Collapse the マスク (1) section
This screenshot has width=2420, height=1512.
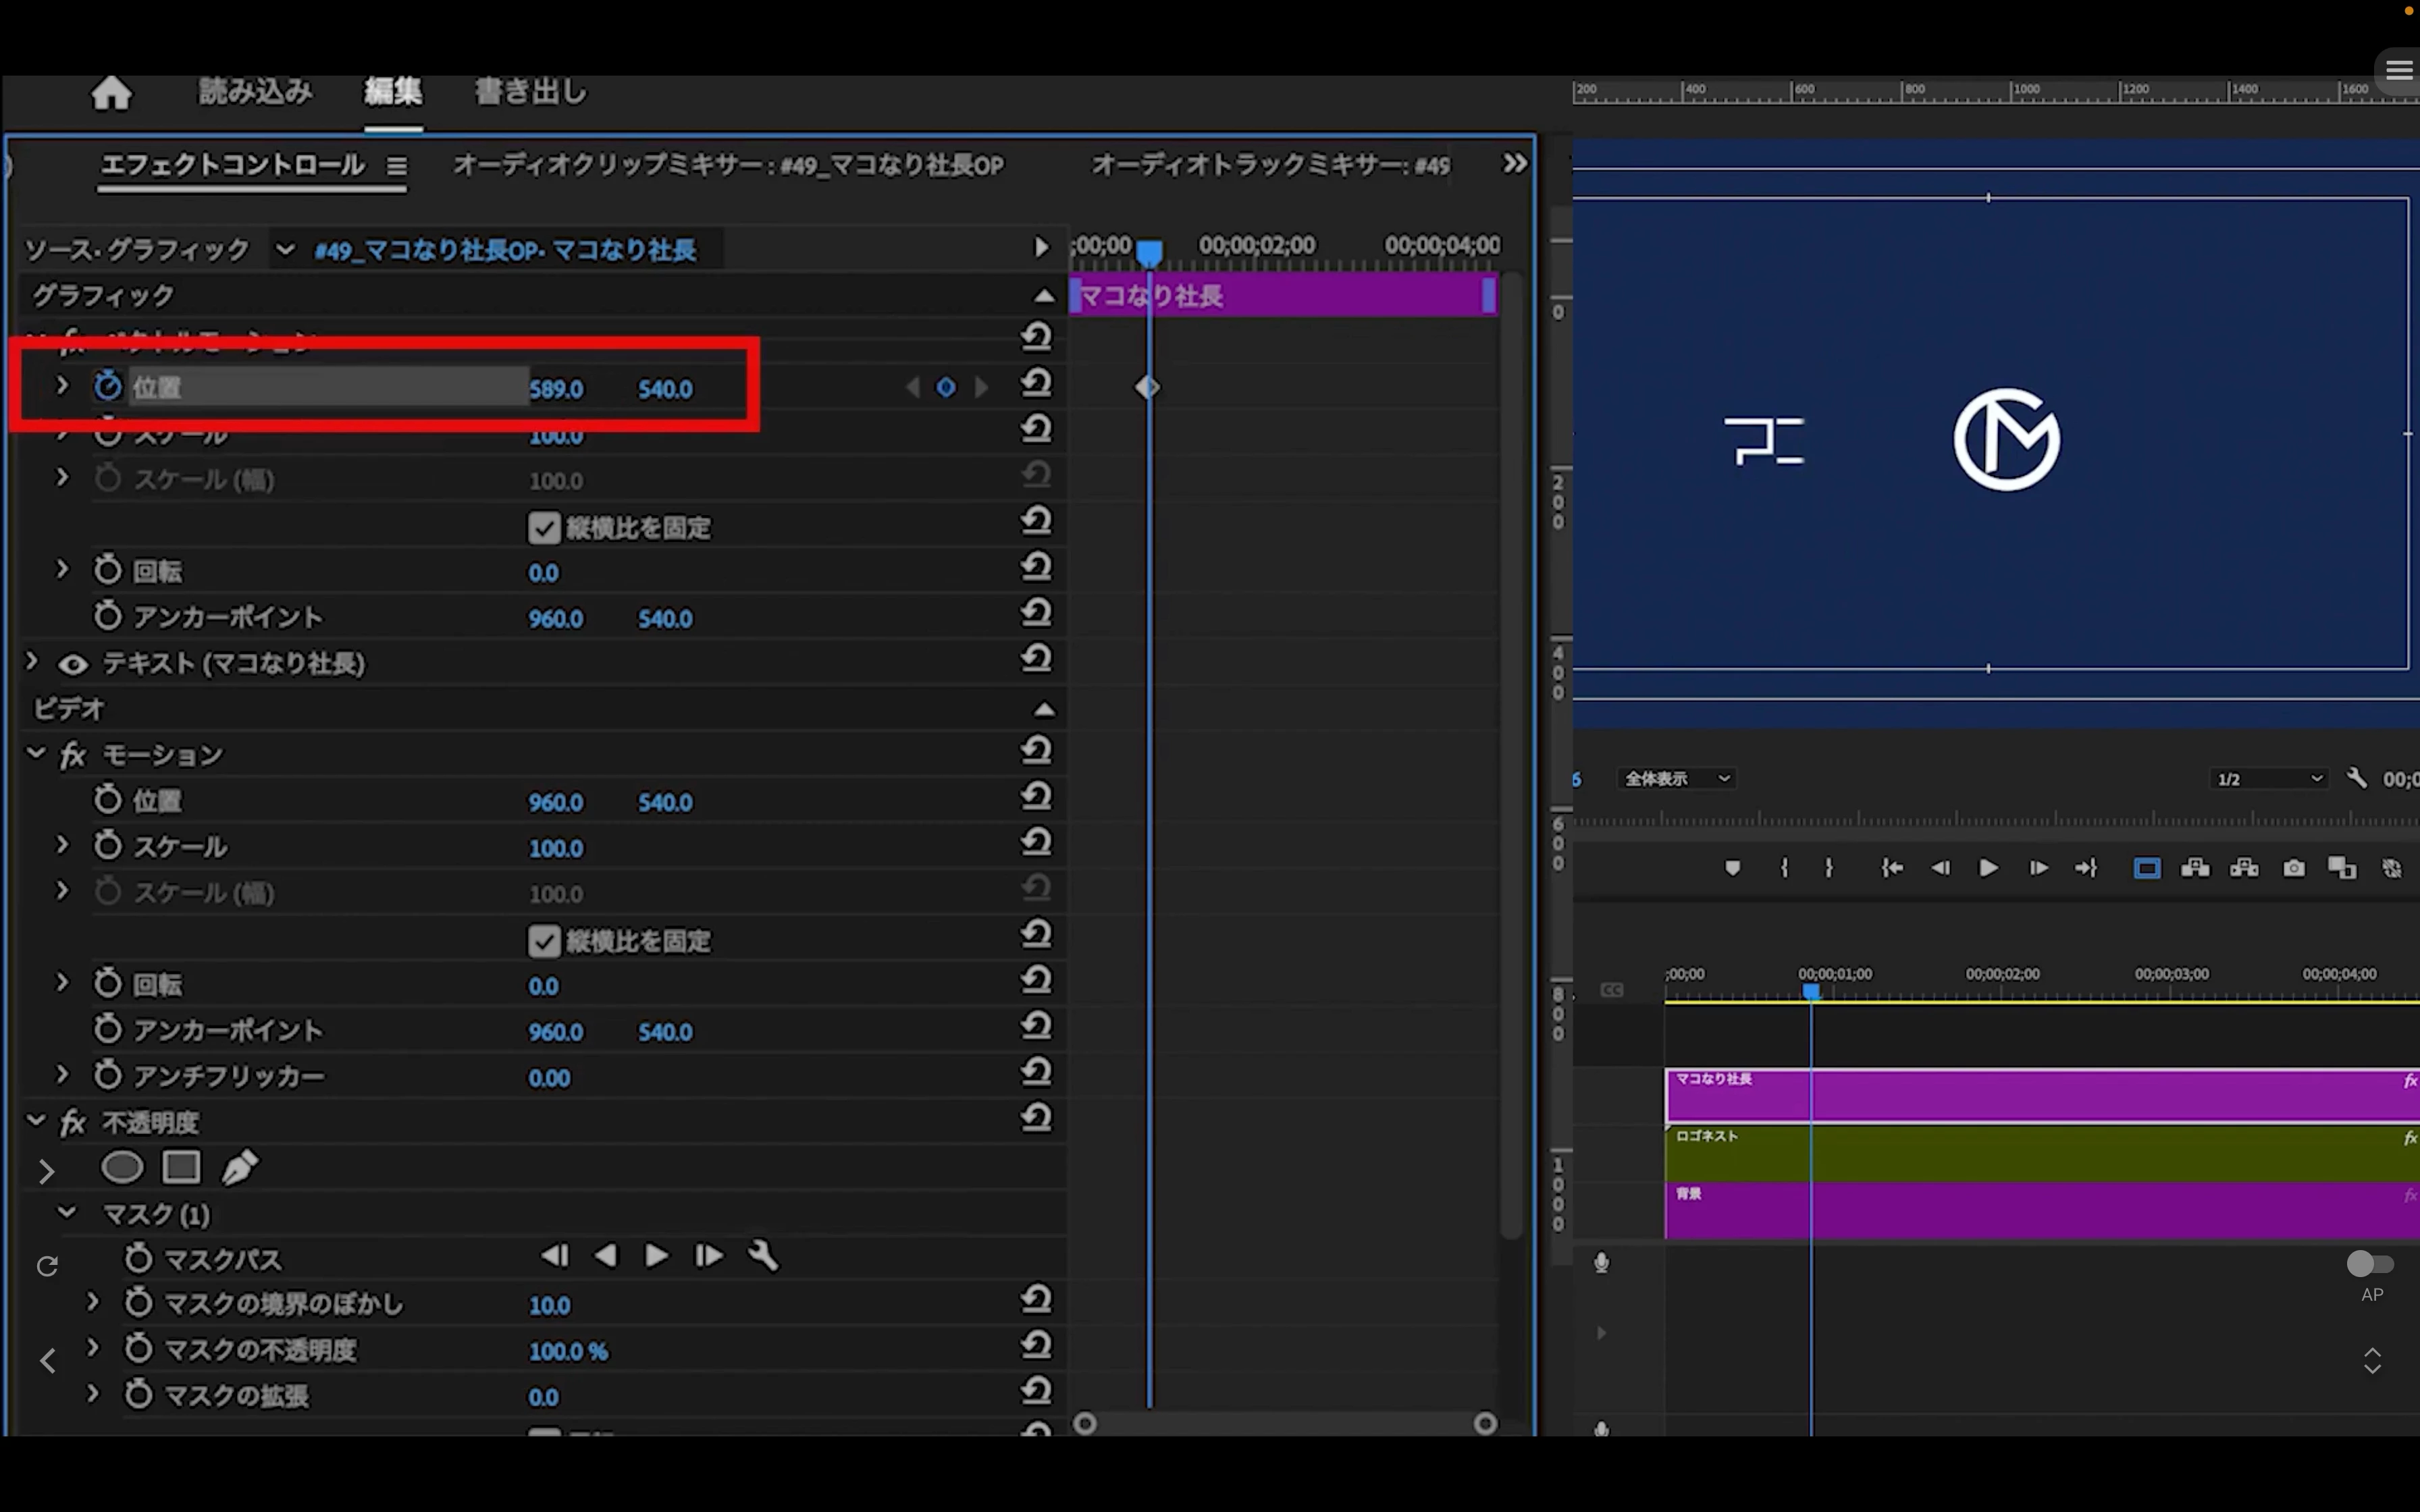click(x=67, y=1213)
